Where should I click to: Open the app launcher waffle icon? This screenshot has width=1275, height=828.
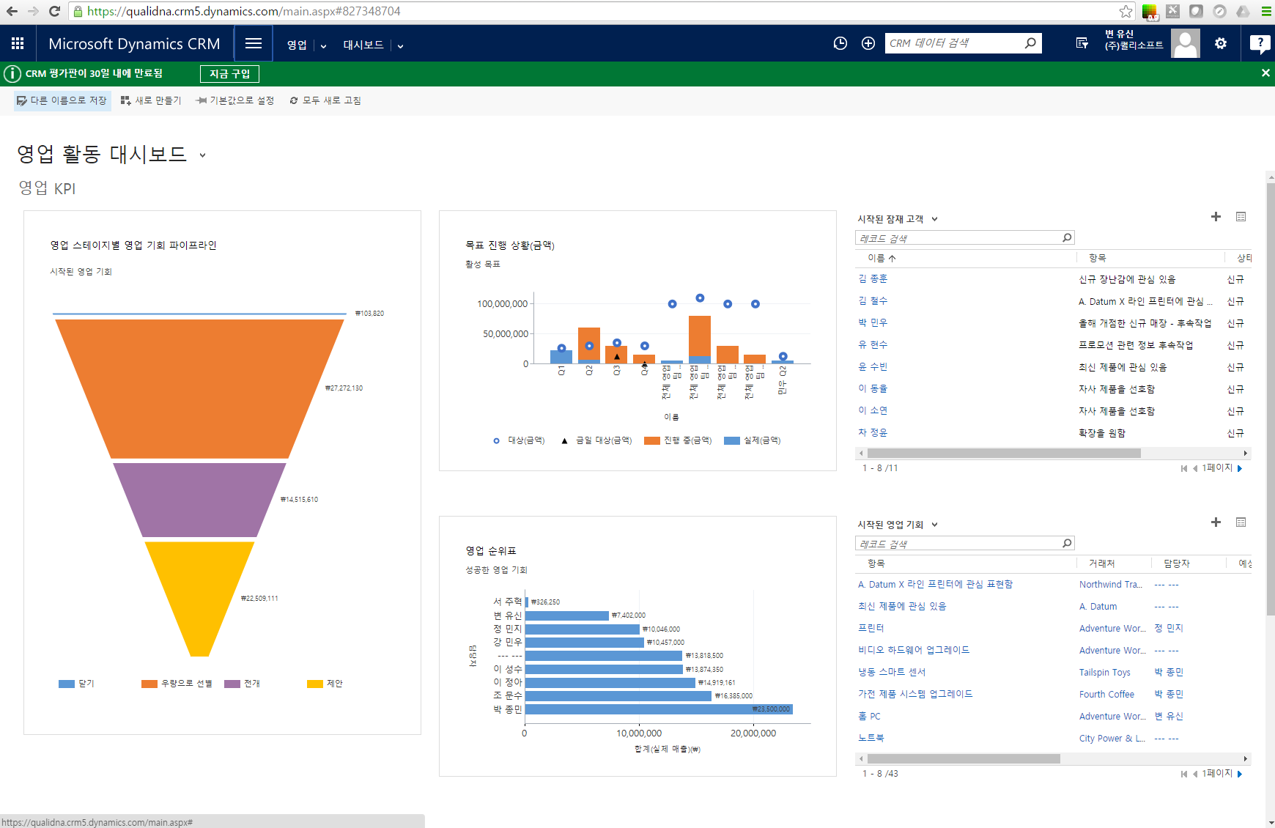pyautogui.click(x=18, y=43)
